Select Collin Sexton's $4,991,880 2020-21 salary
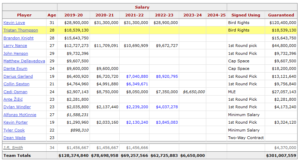The image size is (302, 162). 107,84
